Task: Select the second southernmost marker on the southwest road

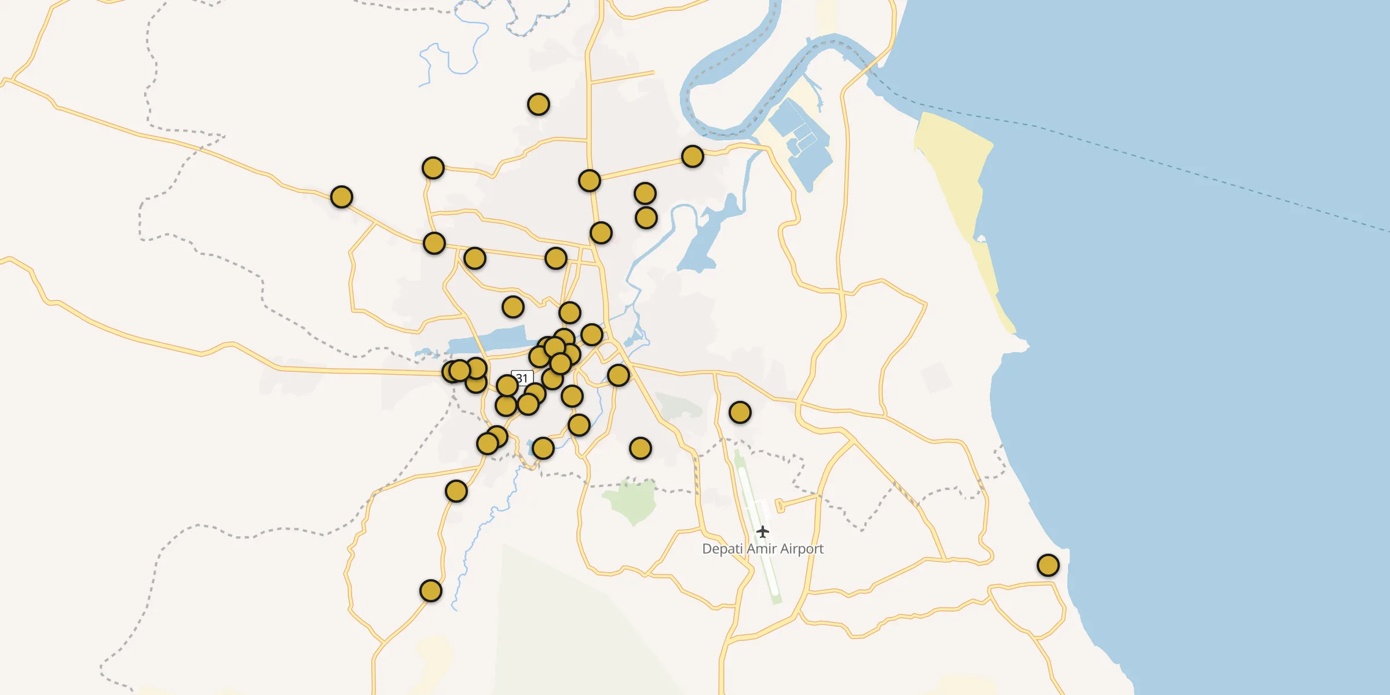Action: pyautogui.click(x=456, y=491)
